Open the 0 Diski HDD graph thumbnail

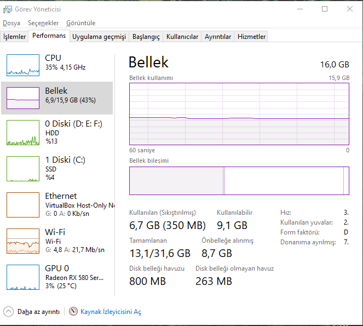pyautogui.click(x=23, y=133)
